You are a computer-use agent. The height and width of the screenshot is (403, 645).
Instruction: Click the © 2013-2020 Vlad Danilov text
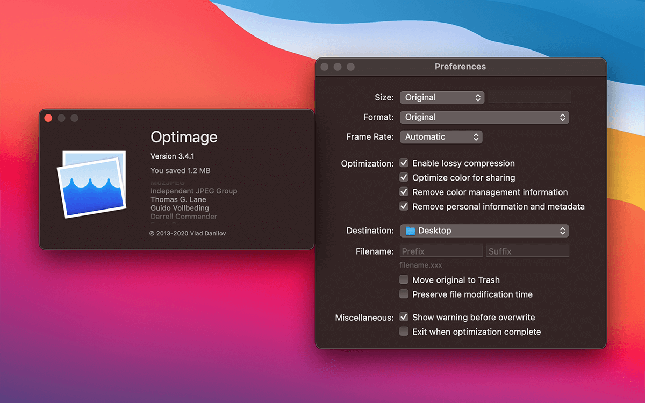(x=188, y=234)
